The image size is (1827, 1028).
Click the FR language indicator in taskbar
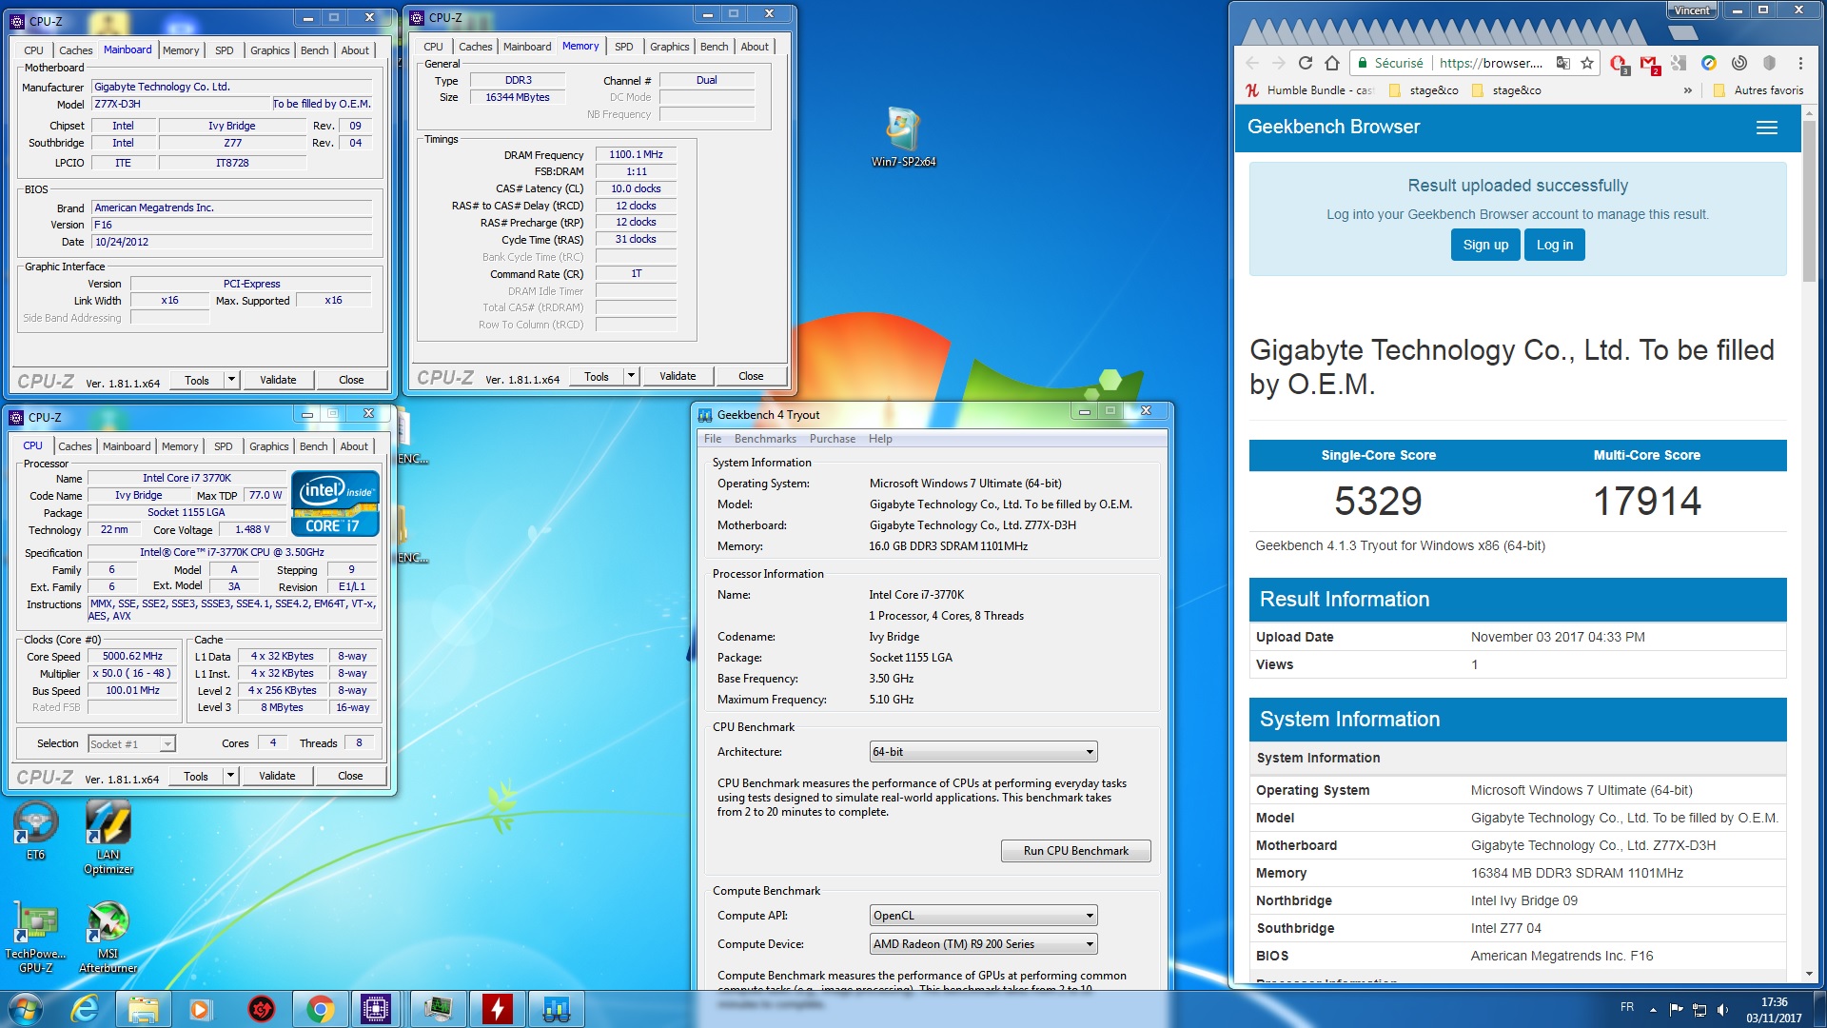(x=1627, y=1007)
